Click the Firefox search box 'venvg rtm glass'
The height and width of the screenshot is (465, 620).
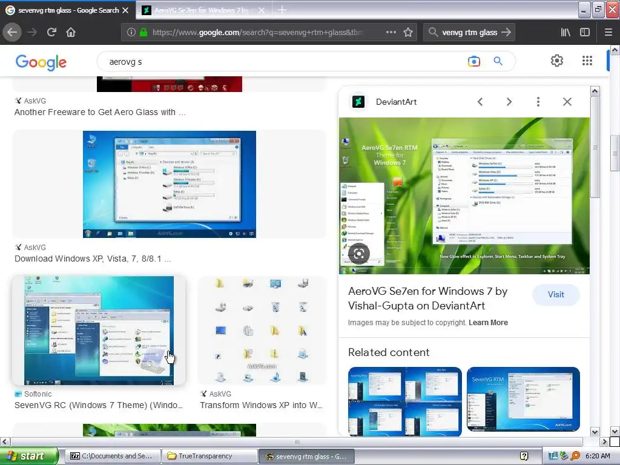point(469,33)
